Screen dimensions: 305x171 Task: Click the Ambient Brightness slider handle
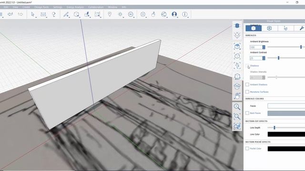[x=301, y=47]
